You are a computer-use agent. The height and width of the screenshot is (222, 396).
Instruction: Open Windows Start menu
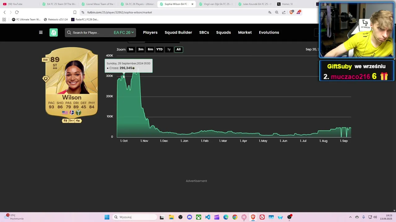[107, 217]
